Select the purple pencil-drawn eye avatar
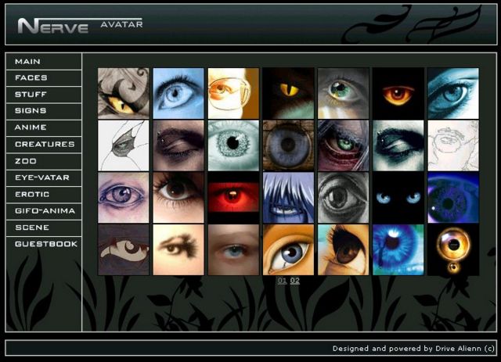 click(124, 198)
